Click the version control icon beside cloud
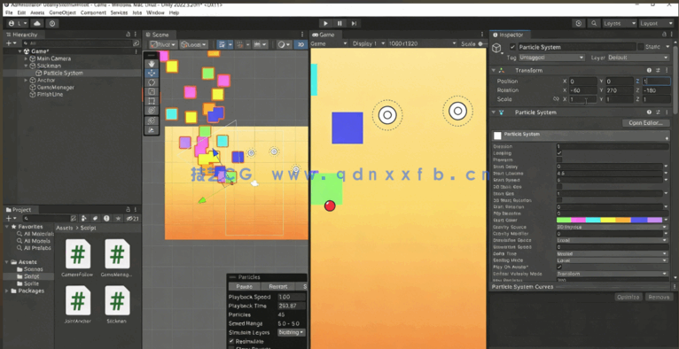The image size is (679, 349). (52, 23)
